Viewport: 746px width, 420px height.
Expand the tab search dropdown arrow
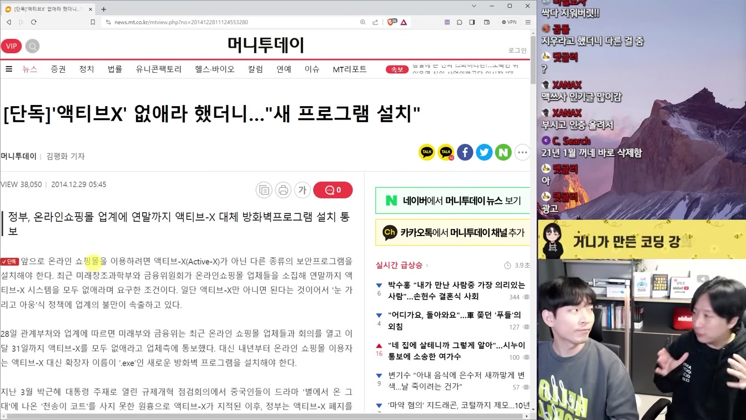(x=473, y=6)
